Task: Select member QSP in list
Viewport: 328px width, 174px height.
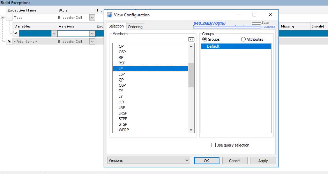Action: click(122, 85)
